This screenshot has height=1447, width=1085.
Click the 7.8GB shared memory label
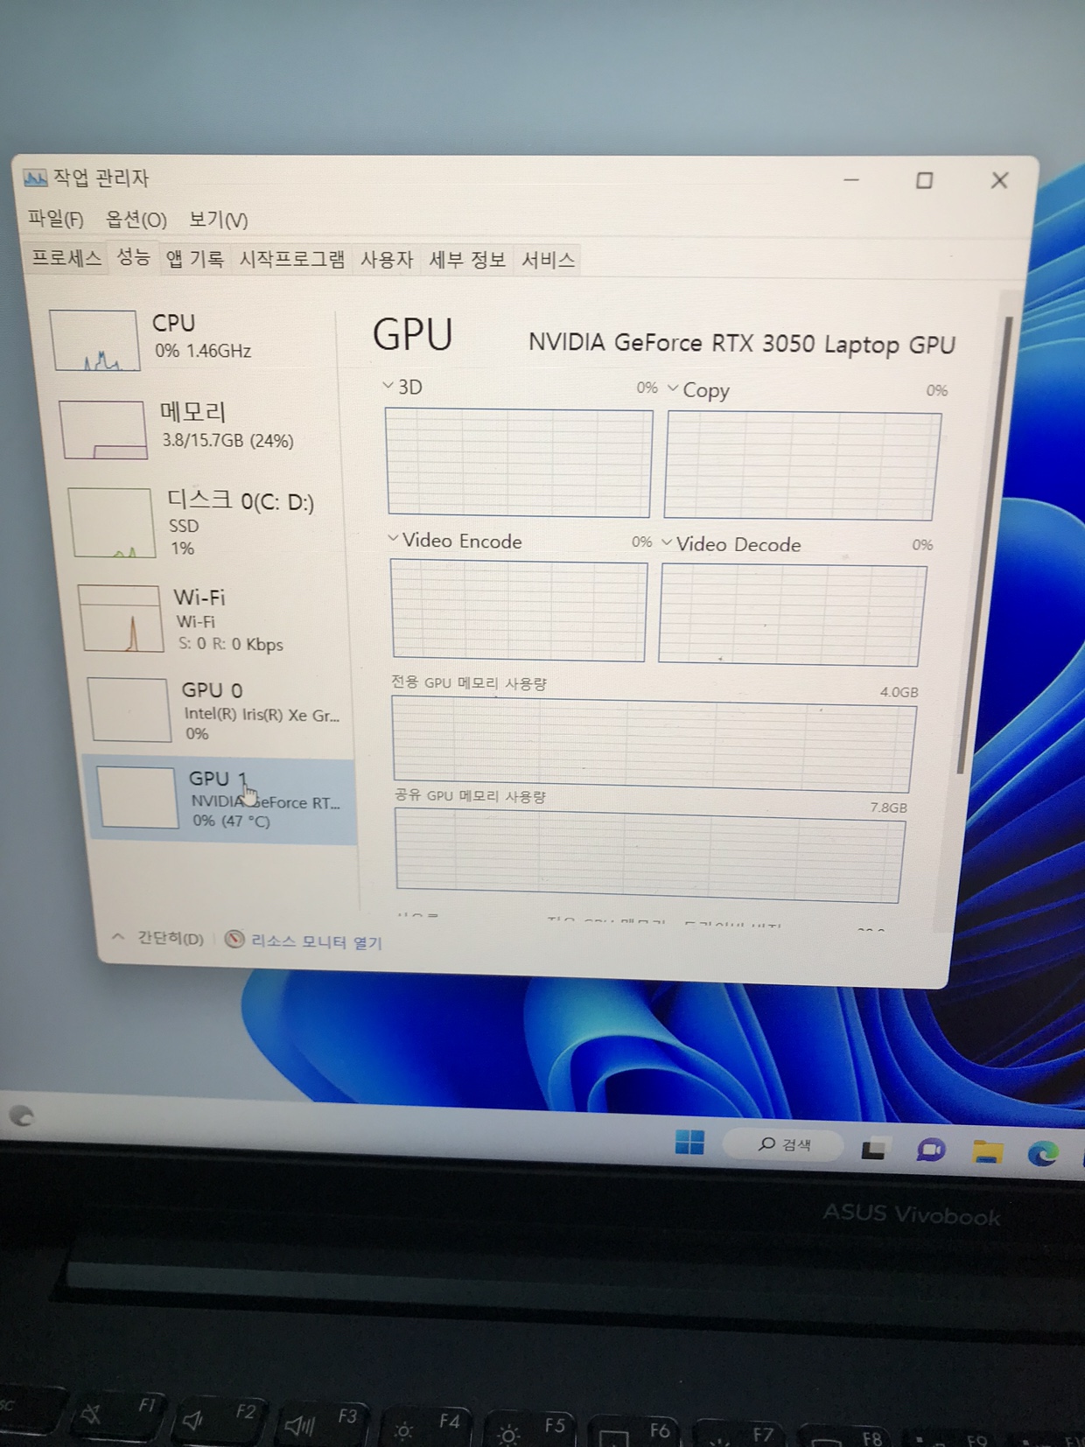pyautogui.click(x=888, y=807)
